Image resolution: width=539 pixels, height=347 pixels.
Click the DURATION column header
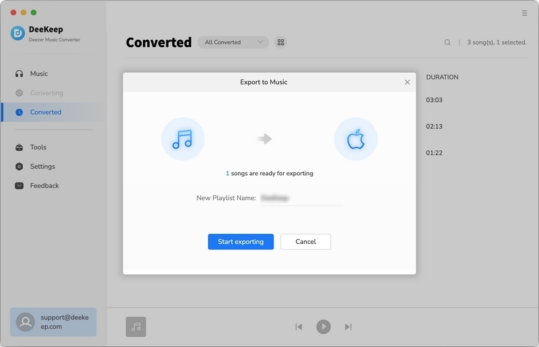442,77
